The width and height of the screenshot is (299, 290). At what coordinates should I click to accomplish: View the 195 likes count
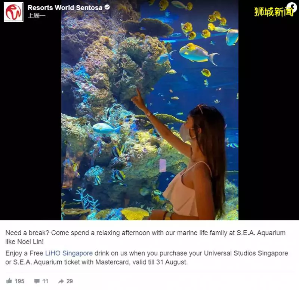(x=19, y=281)
